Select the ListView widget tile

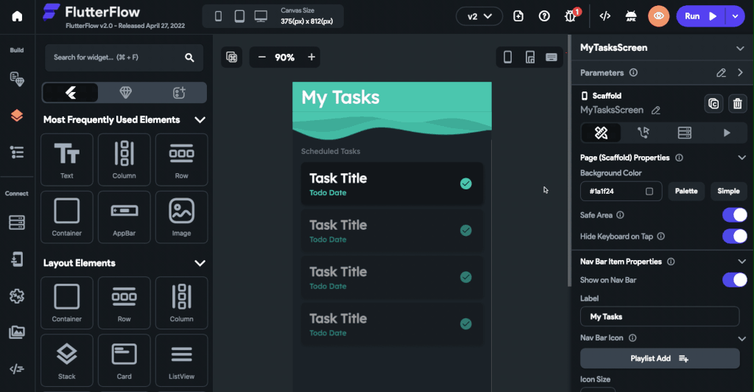(x=181, y=360)
